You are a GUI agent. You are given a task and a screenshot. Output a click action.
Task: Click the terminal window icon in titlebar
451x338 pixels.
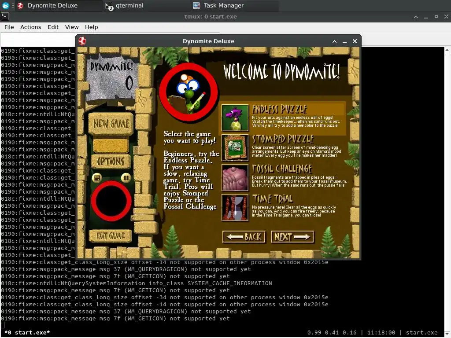pos(5,16)
